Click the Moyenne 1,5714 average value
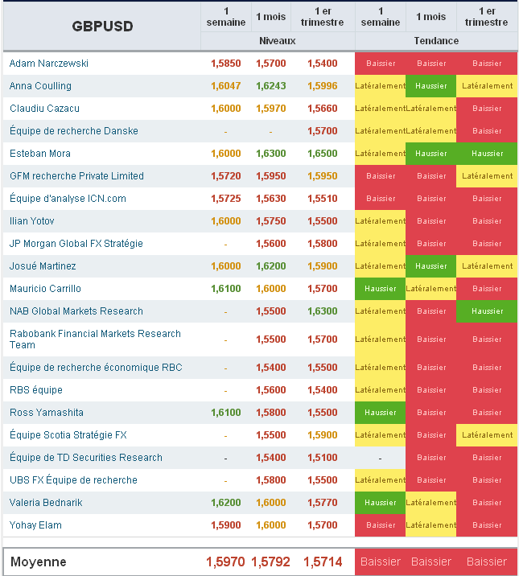 click(x=323, y=562)
